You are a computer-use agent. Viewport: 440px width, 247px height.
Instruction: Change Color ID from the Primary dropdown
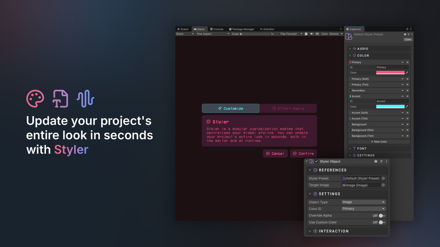pos(363,208)
